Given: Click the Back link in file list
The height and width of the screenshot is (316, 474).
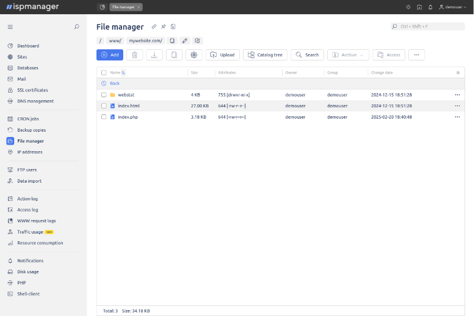Looking at the screenshot, I should 114,84.
